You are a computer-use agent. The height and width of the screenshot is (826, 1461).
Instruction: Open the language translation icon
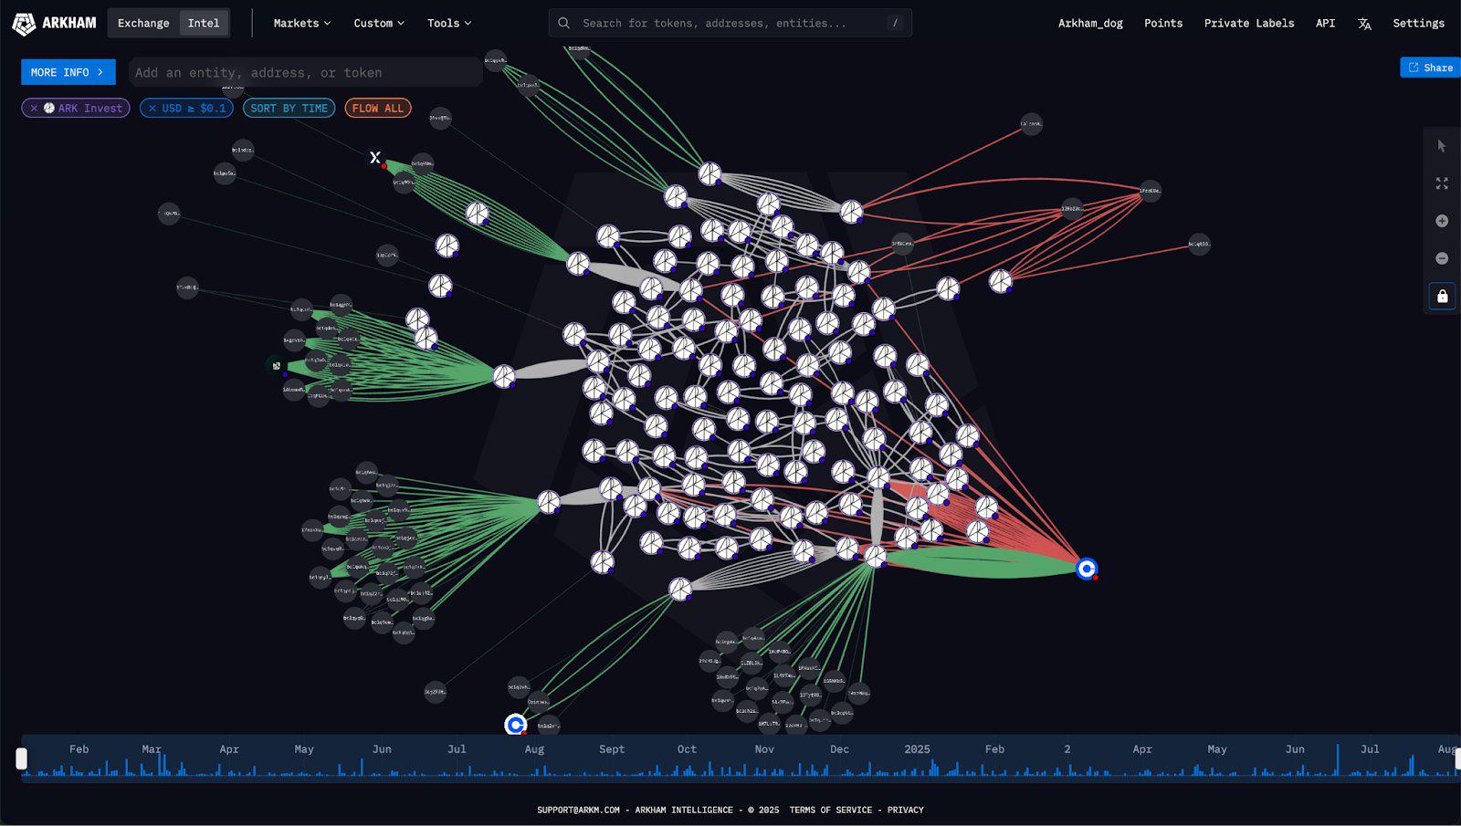point(1364,24)
